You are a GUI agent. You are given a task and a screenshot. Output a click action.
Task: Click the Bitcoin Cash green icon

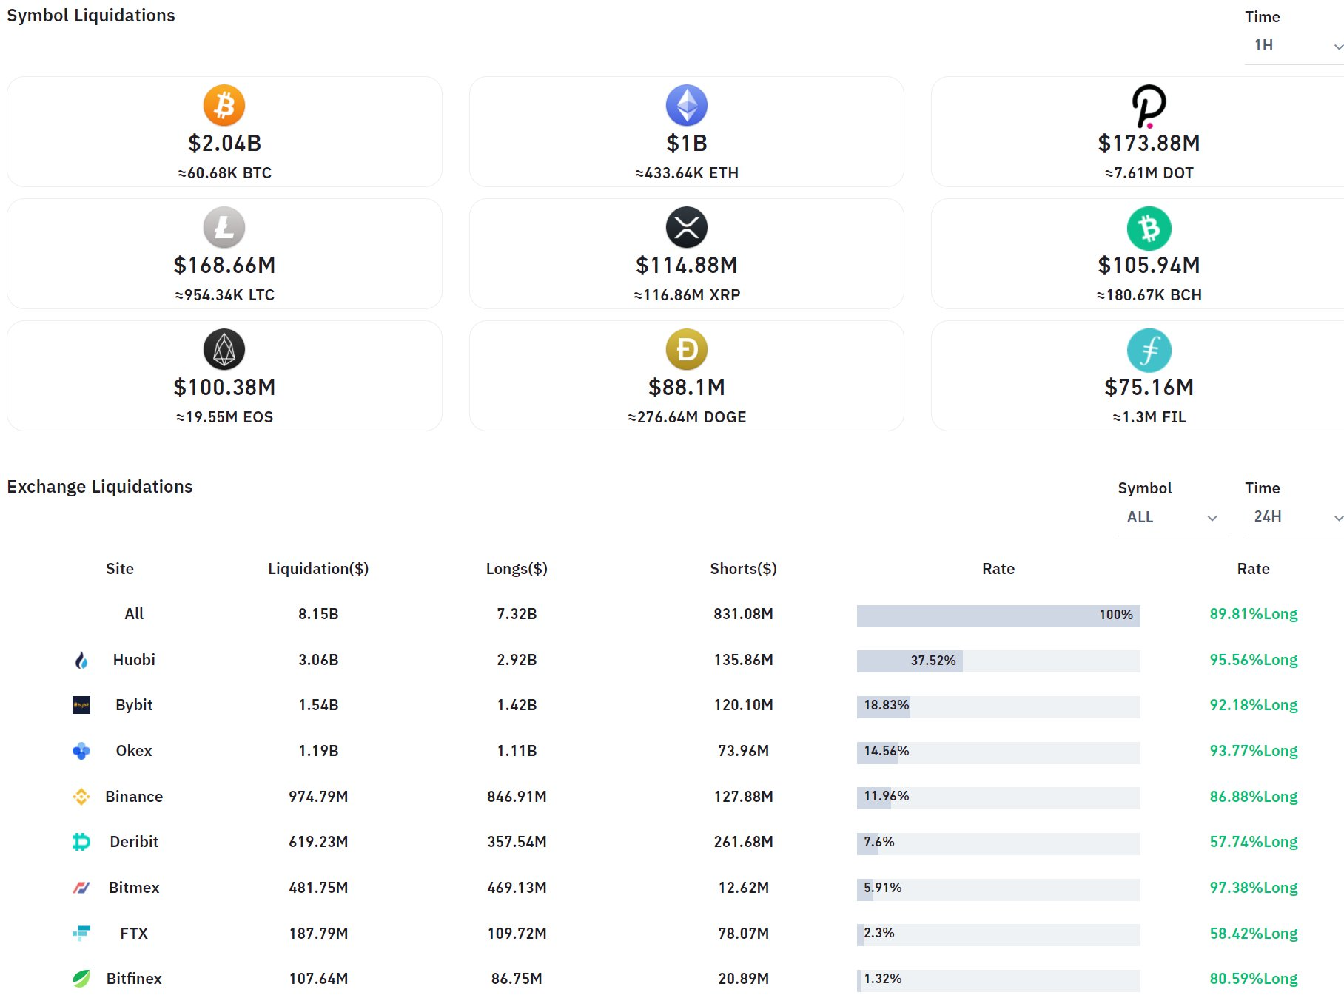(x=1149, y=228)
